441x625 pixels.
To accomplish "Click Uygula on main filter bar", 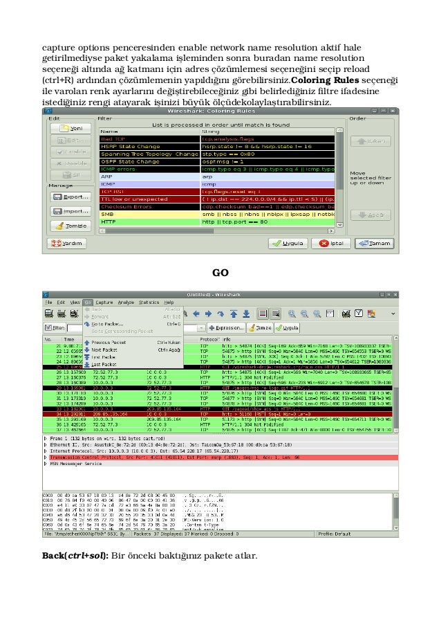I will [287, 327].
